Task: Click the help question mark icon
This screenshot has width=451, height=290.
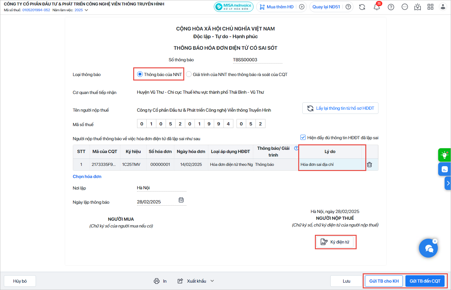Action: pyautogui.click(x=391, y=7)
